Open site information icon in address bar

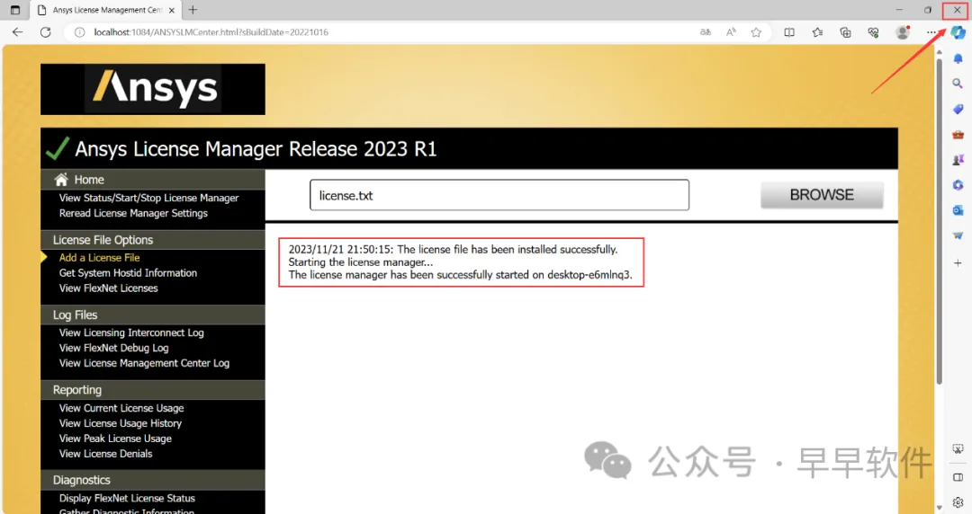[x=79, y=32]
